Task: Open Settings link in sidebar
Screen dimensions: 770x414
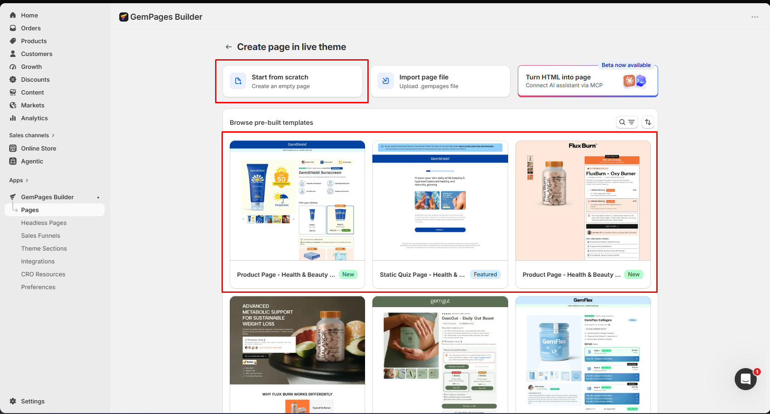Action: tap(33, 401)
